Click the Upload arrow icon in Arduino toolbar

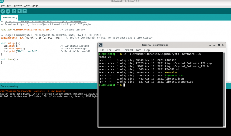(x=8, y=11)
